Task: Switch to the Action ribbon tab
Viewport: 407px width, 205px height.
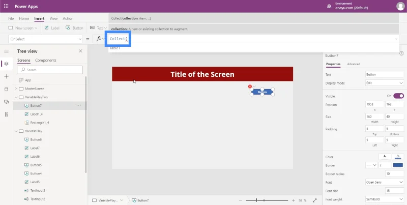Action: pyautogui.click(x=68, y=18)
